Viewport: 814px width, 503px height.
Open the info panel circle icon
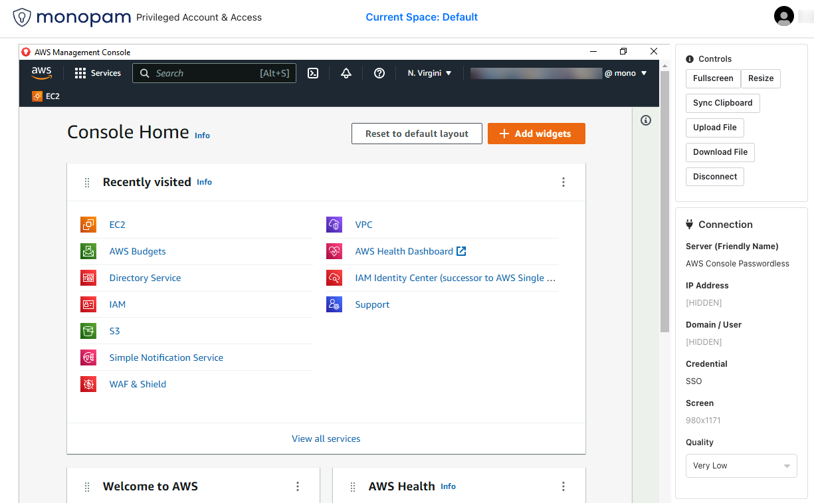click(645, 120)
